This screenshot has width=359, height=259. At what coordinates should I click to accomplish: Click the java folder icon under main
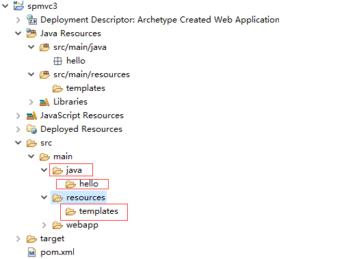57,170
